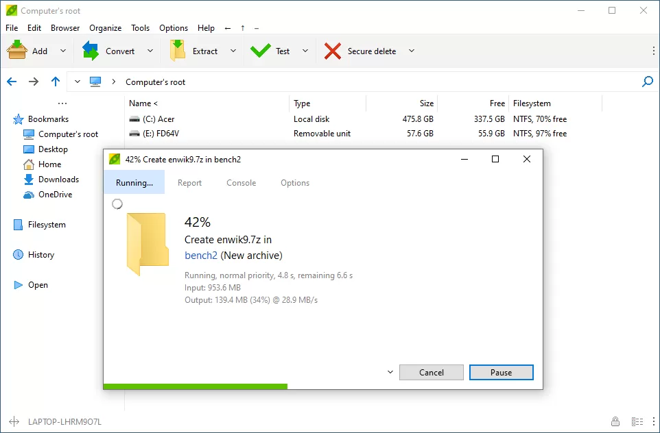Open the search magnifier icon
Screen dimensions: 660x433
(x=646, y=82)
